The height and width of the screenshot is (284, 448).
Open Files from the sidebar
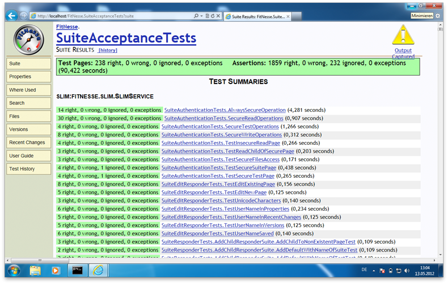coord(28,116)
